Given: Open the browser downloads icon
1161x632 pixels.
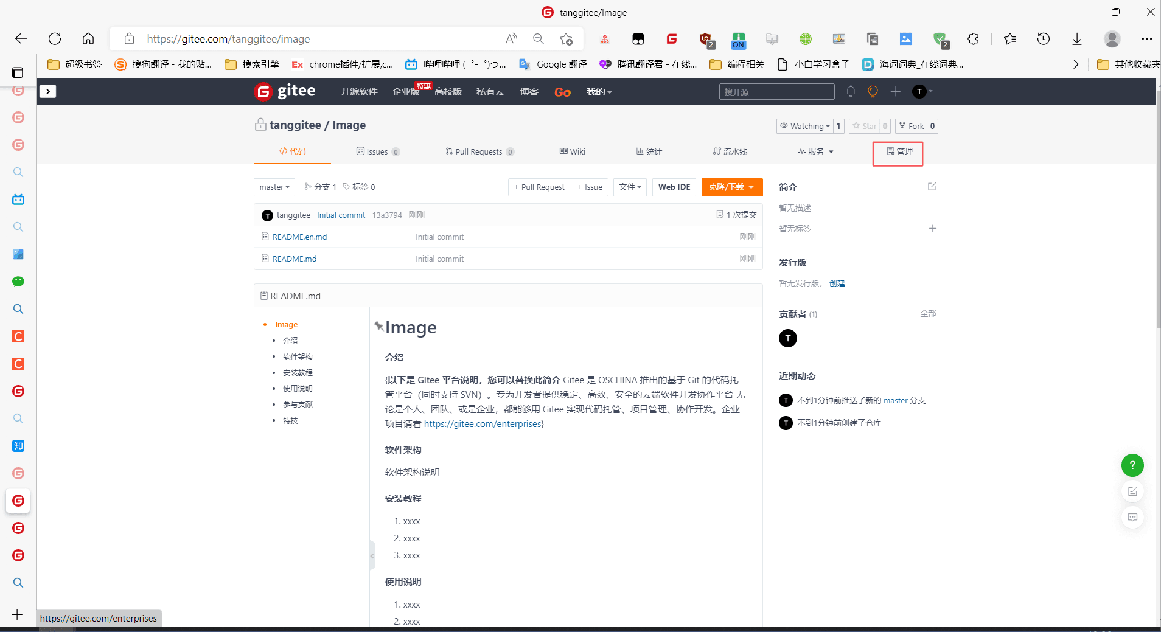Looking at the screenshot, I should (1076, 39).
